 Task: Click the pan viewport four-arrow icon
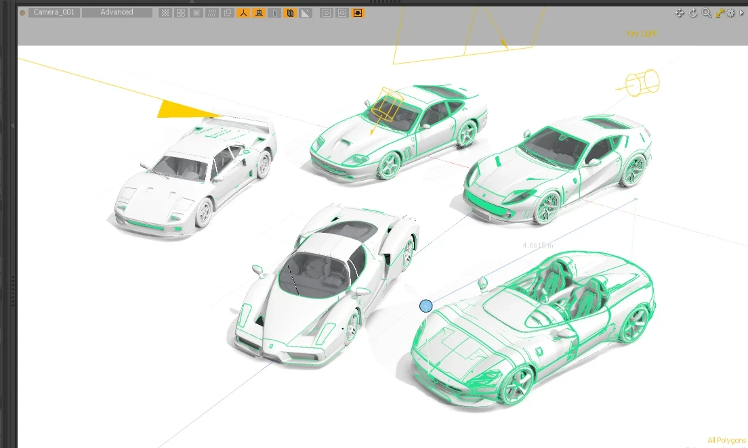click(x=680, y=13)
